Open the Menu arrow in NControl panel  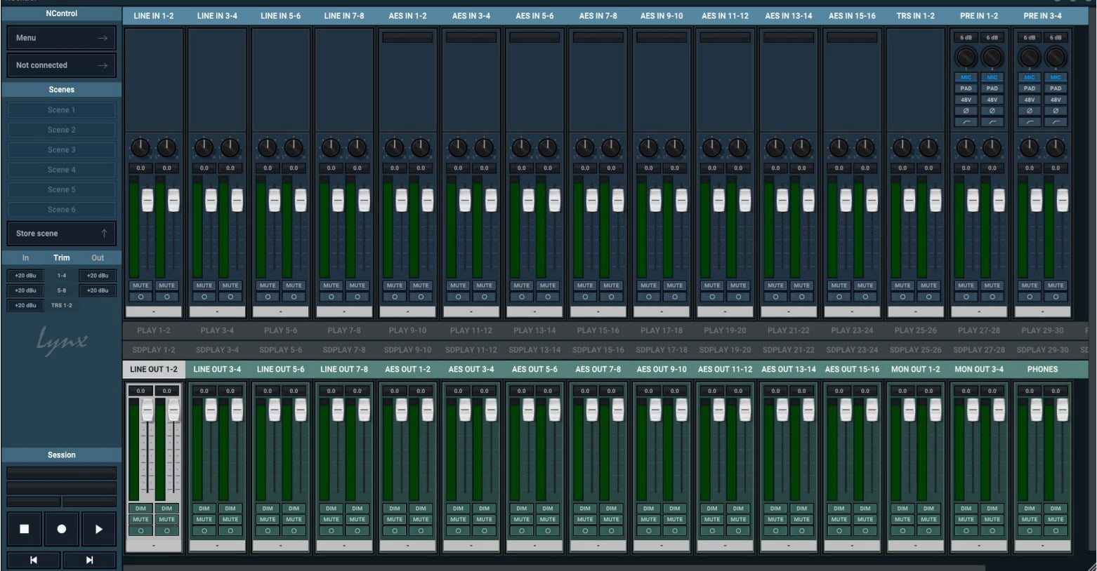pos(103,38)
